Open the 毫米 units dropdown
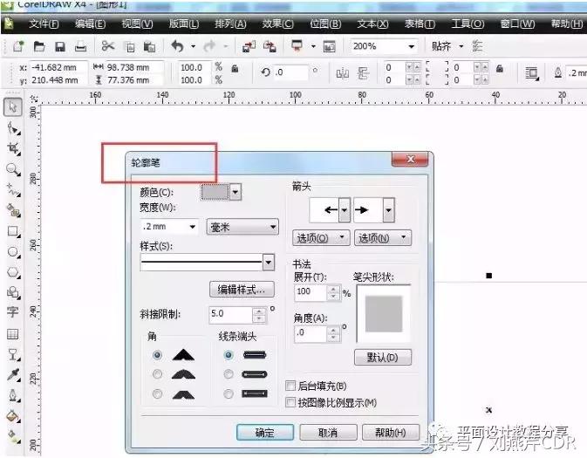The width and height of the screenshot is (587, 458). (242, 227)
